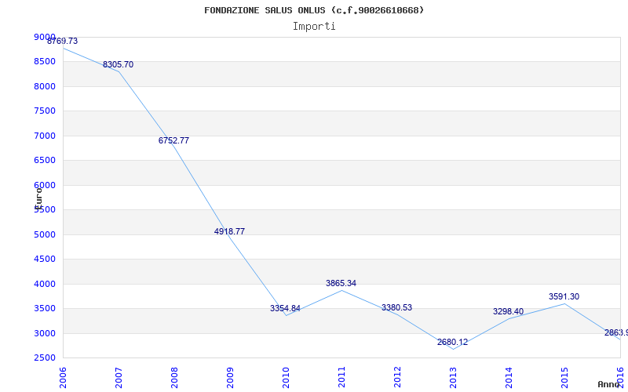
Task: Click the 4500 y-axis tick label
Action: (x=45, y=259)
